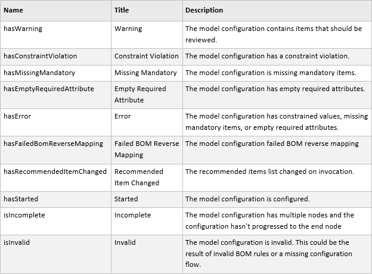Click the Name column header
Image resolution: width=372 pixels, height=274 pixels.
[13, 10]
